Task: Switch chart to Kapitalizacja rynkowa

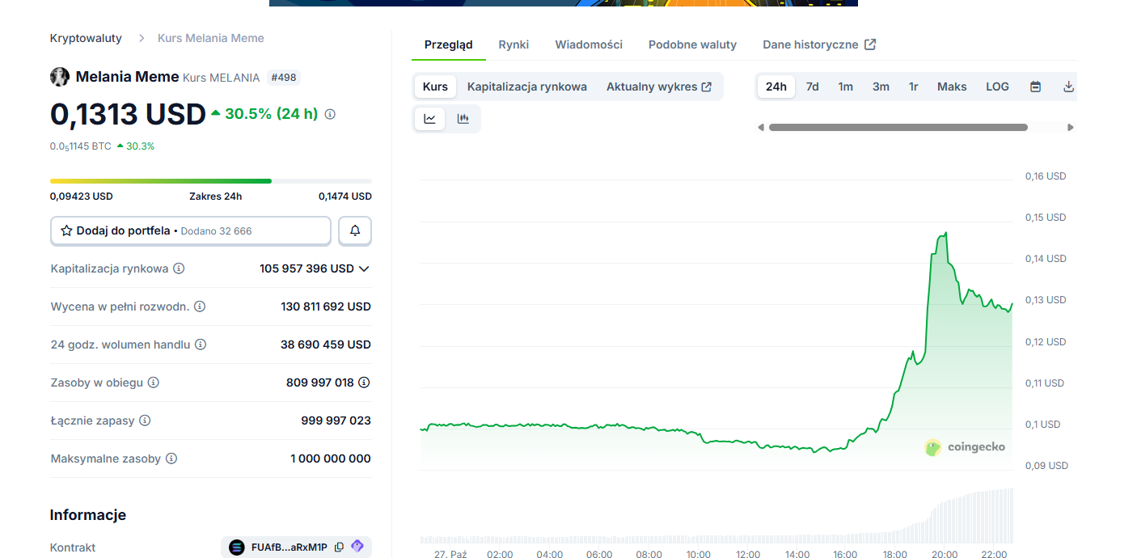Action: pos(526,87)
